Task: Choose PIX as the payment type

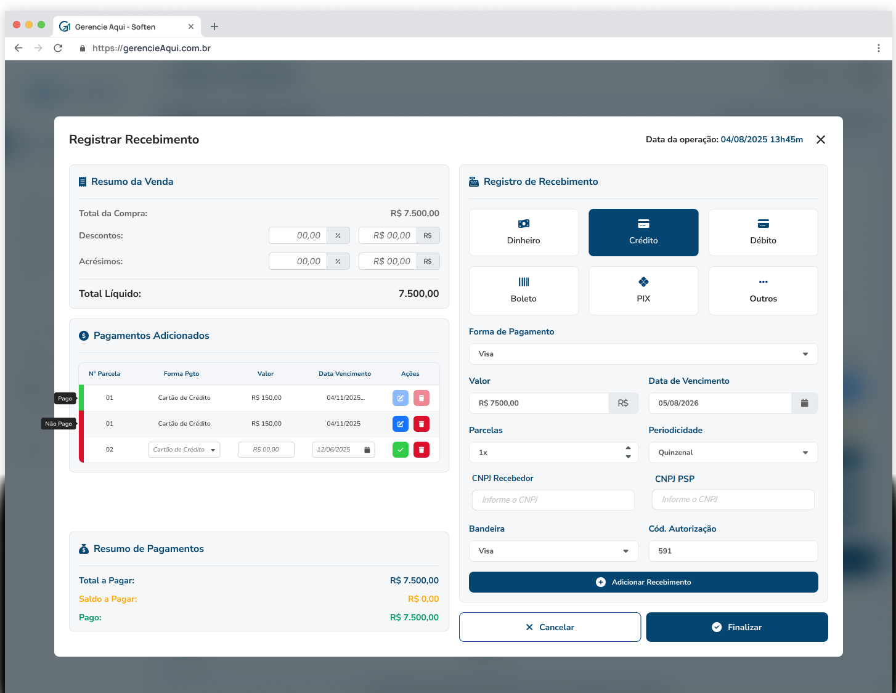Action: pos(643,291)
